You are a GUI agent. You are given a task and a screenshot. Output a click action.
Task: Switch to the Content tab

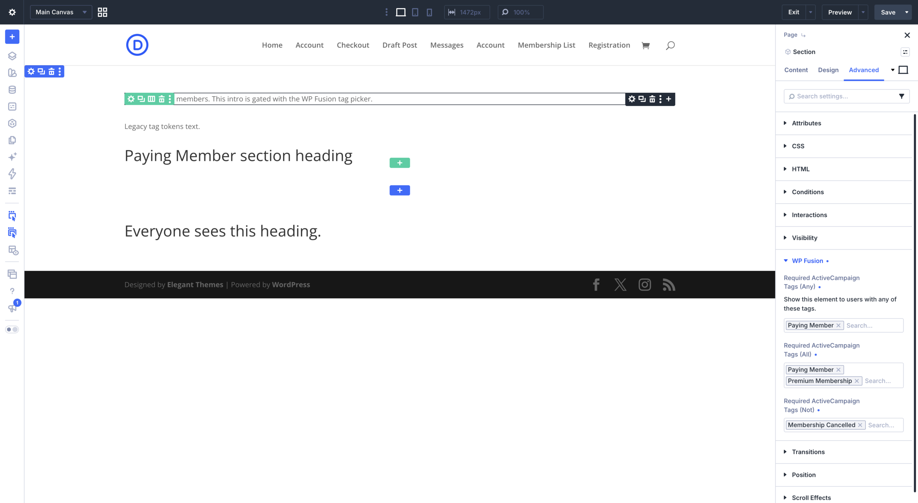click(x=796, y=70)
